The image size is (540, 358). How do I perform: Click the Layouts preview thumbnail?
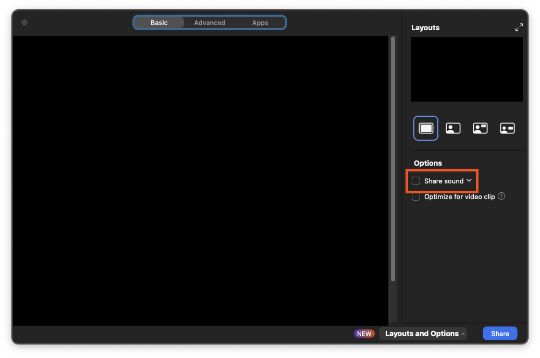point(467,69)
